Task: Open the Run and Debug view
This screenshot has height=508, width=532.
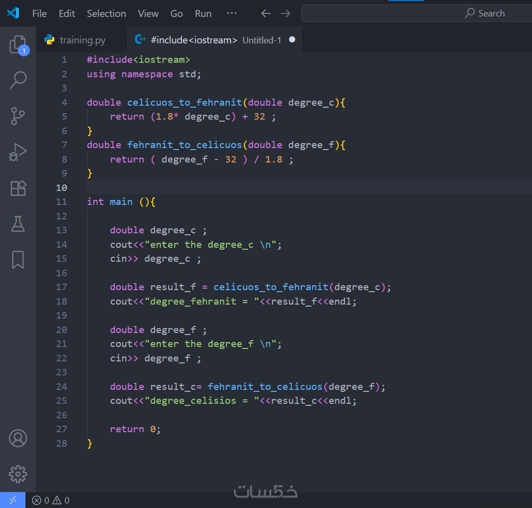Action: click(x=18, y=152)
